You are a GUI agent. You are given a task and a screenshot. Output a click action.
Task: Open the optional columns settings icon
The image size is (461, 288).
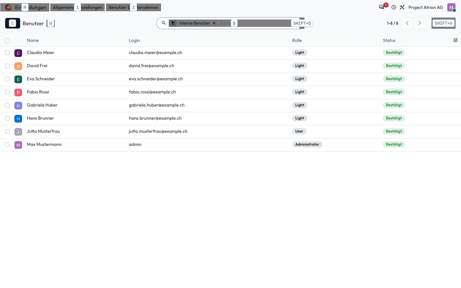pos(455,40)
